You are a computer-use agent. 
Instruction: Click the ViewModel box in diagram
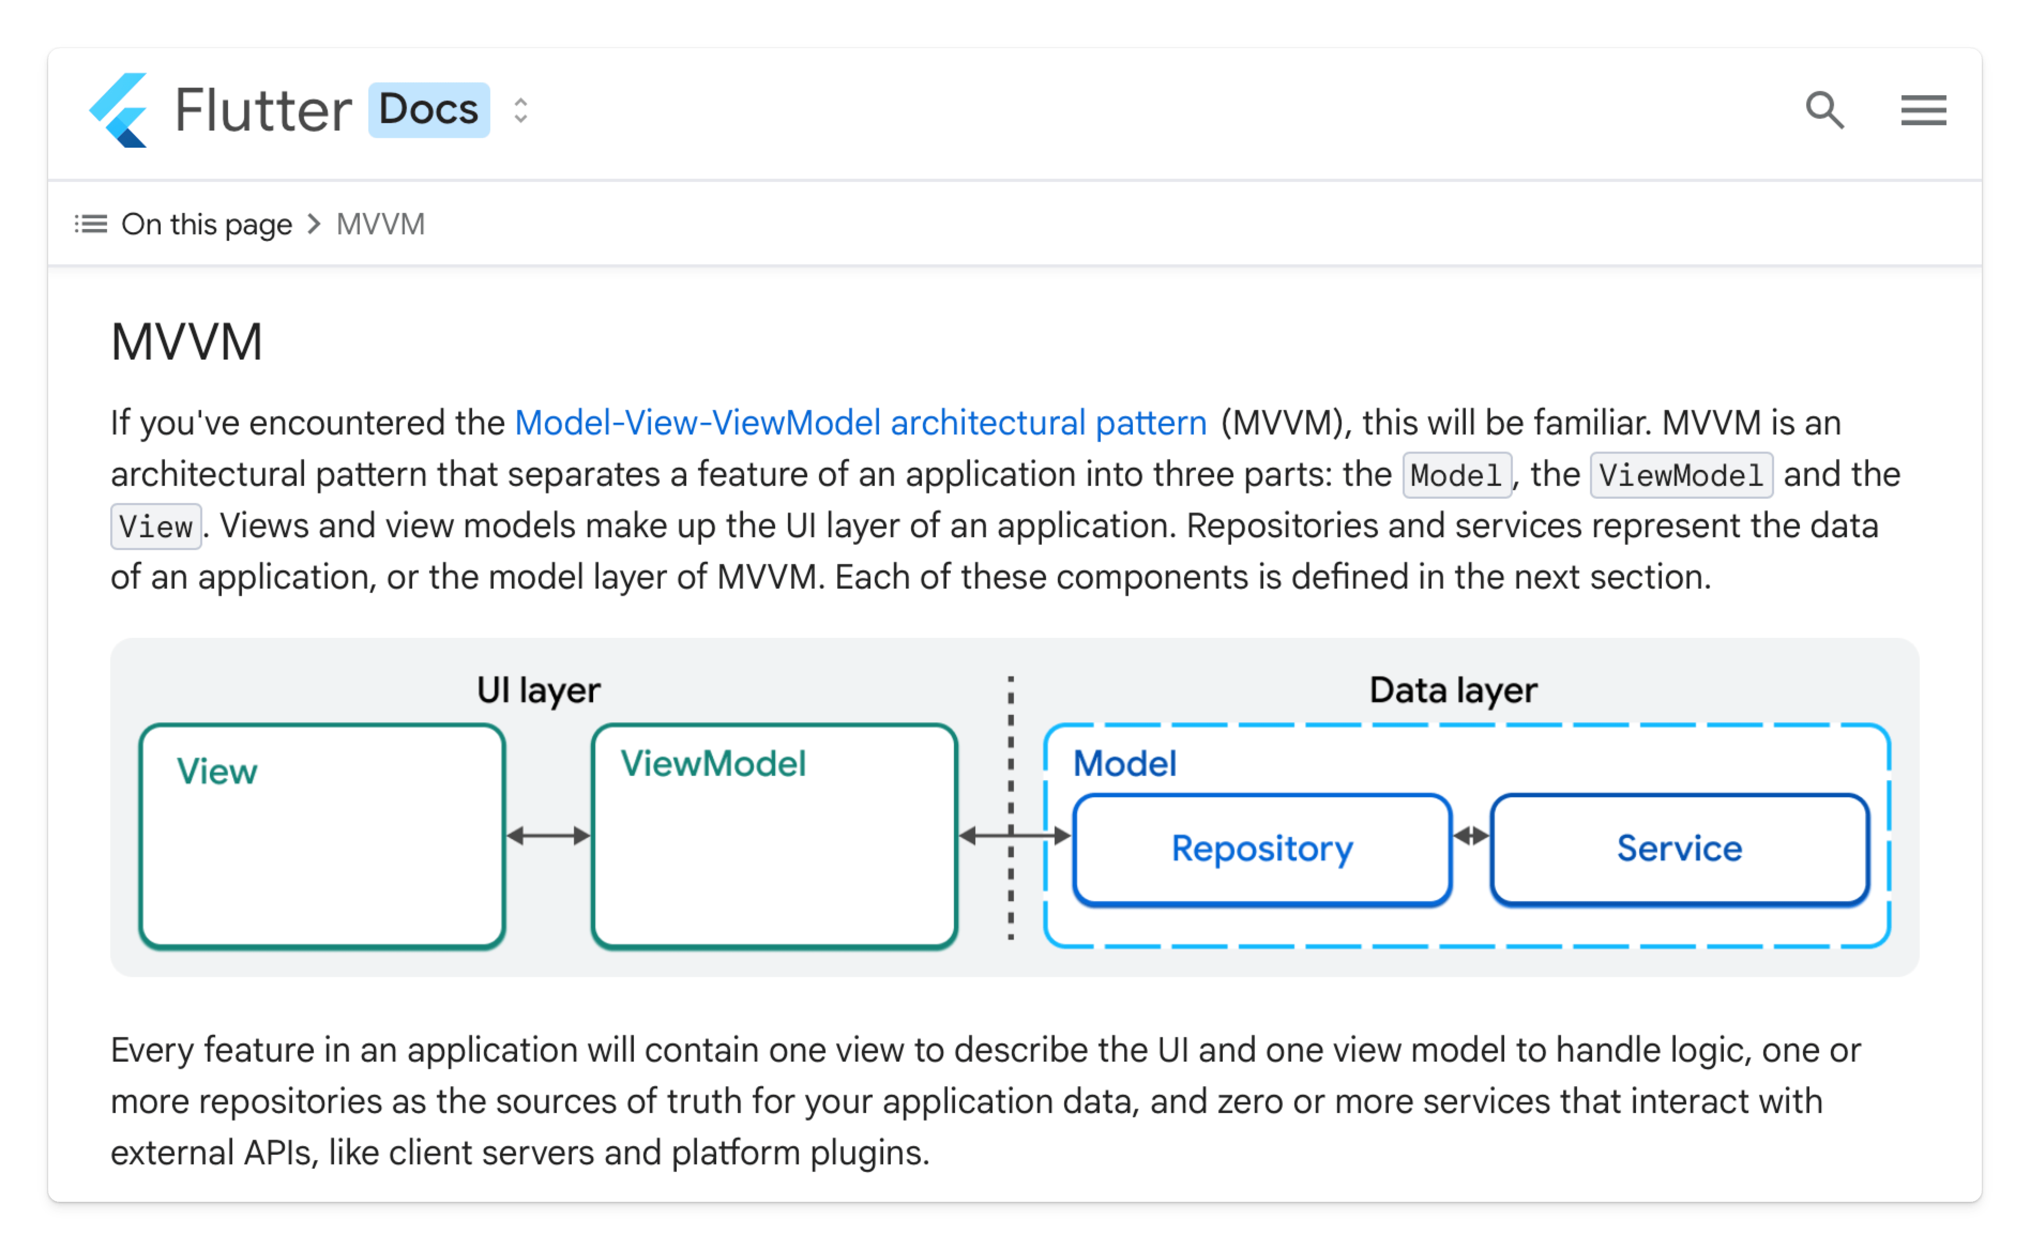(774, 836)
